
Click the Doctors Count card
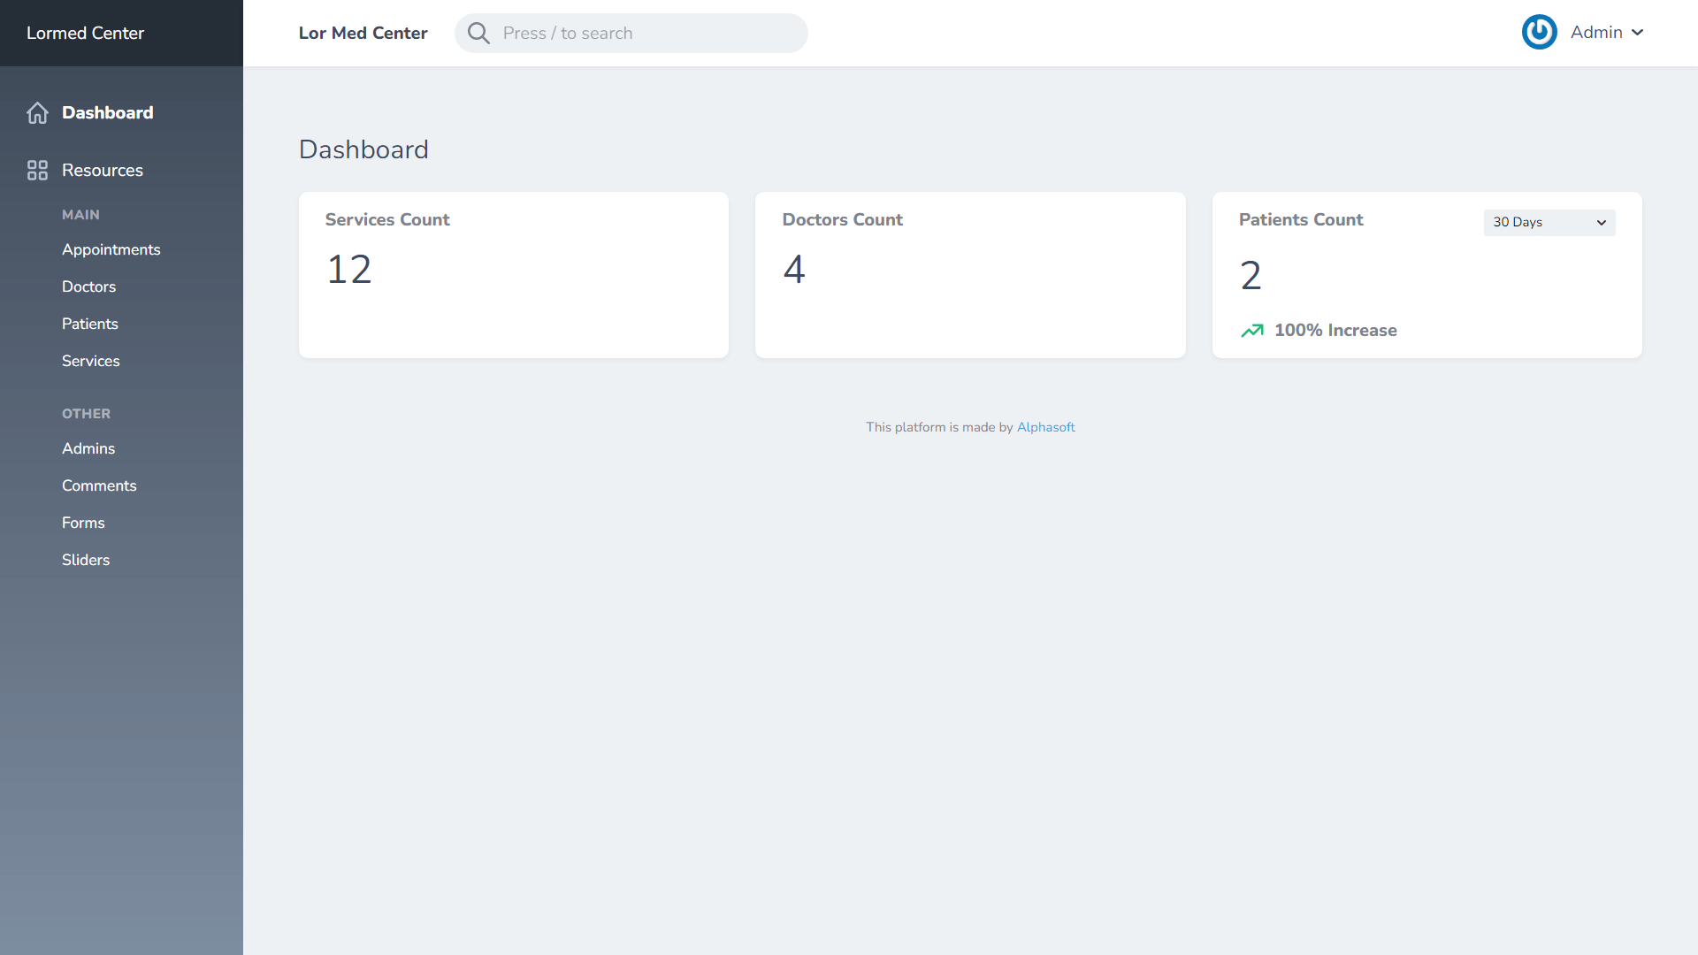coord(969,275)
